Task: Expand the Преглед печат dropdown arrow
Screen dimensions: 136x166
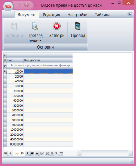Action: [x=41, y=41]
